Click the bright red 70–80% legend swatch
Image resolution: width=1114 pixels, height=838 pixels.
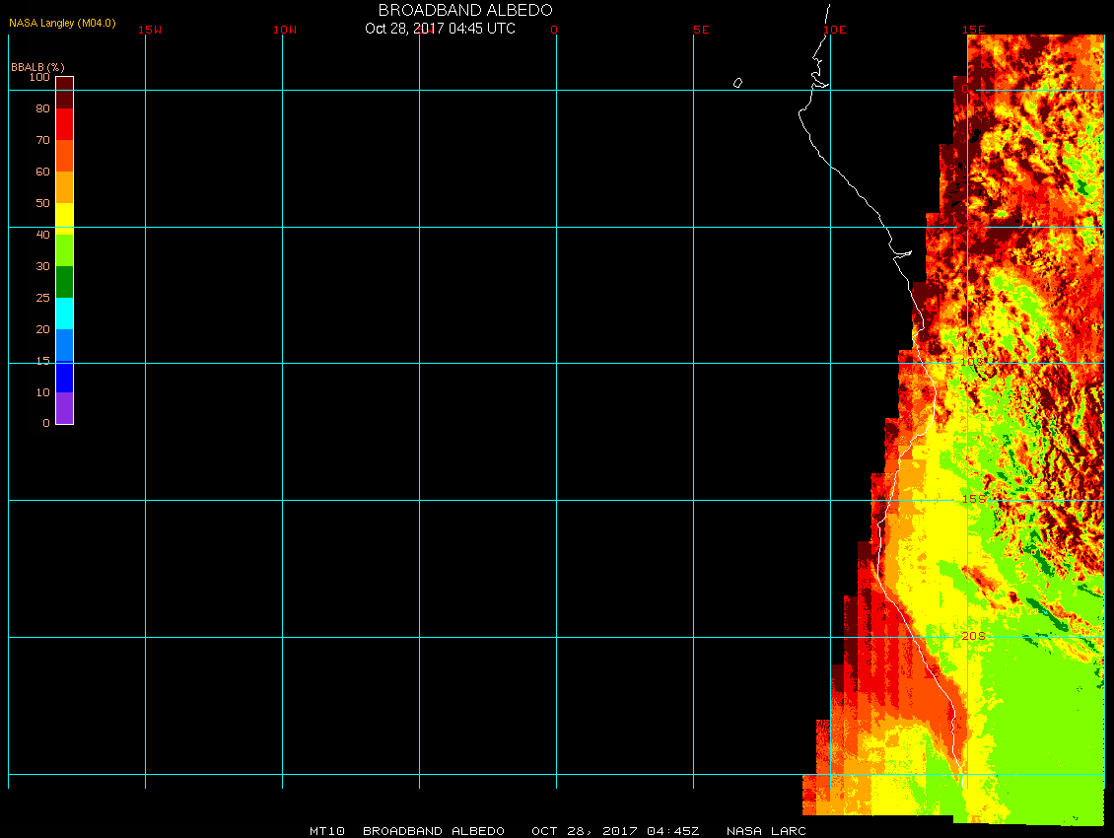(64, 123)
